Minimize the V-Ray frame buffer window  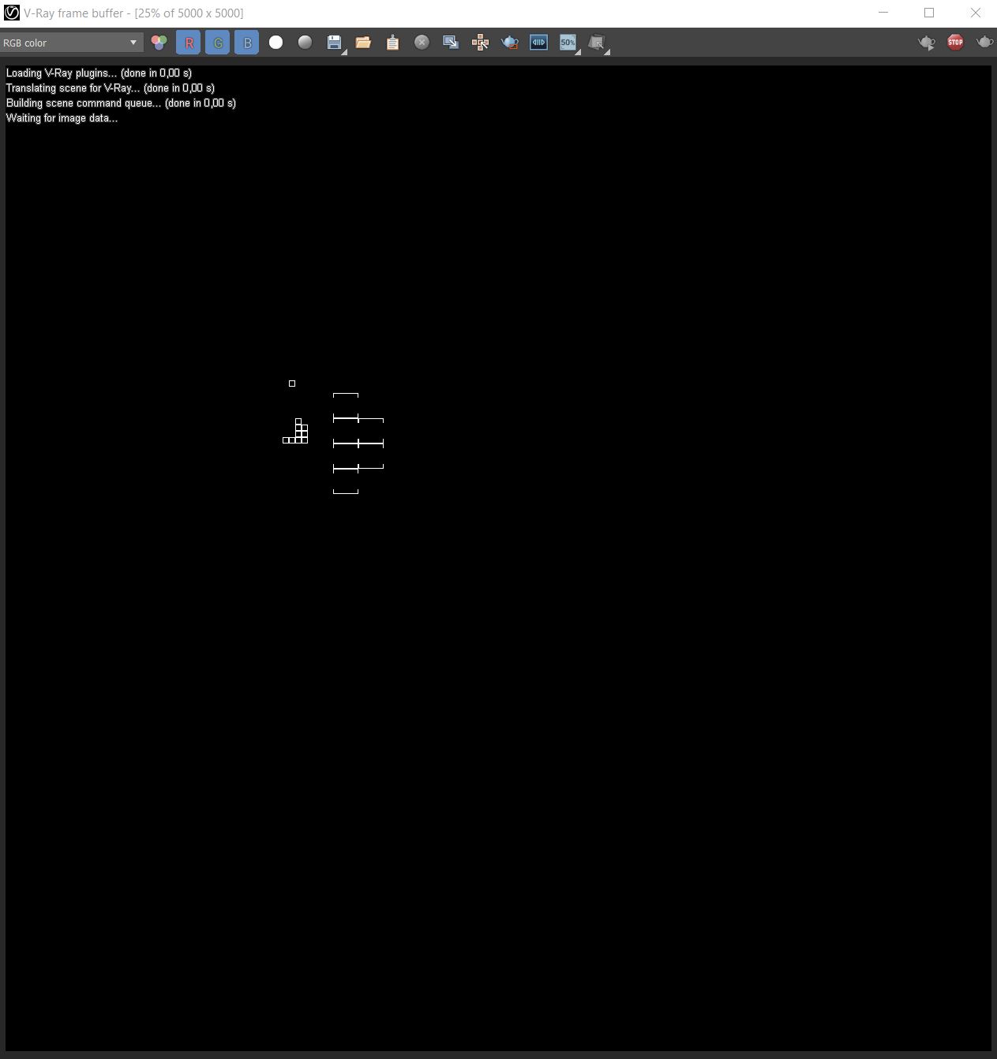pyautogui.click(x=883, y=13)
